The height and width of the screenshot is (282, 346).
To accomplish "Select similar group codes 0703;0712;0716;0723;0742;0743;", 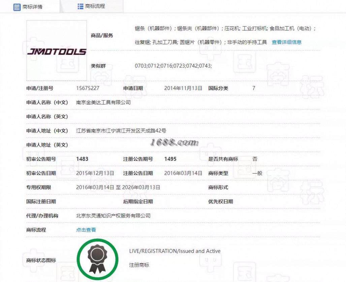I will tap(173, 66).
